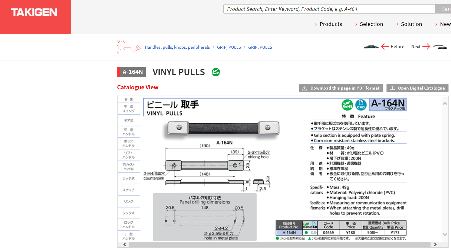
Task: Click the Panel drilling dimensions diagram
Action: point(205,217)
